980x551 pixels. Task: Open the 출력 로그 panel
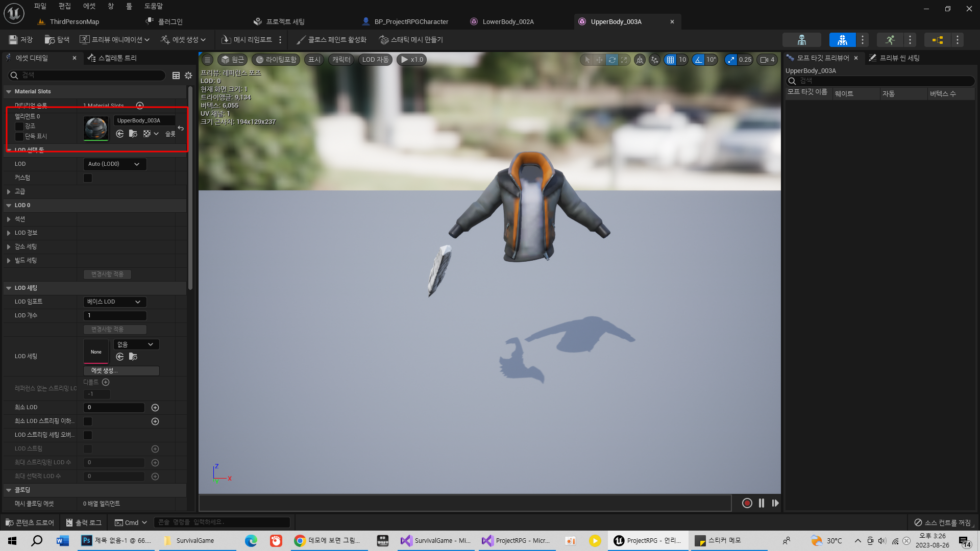(x=84, y=522)
